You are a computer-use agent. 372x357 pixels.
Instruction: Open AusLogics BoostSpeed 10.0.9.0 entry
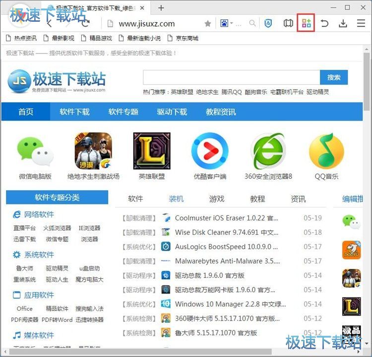tap(226, 247)
